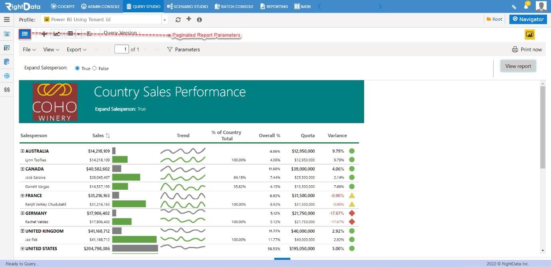
Task: Click the Navigator button
Action: click(x=528, y=19)
